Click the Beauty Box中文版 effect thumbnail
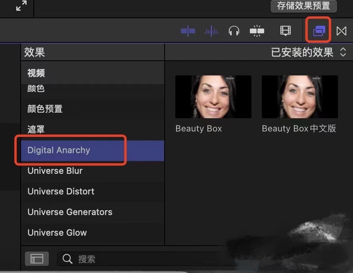Screen dimensions: 353x273 pyautogui.click(x=299, y=96)
